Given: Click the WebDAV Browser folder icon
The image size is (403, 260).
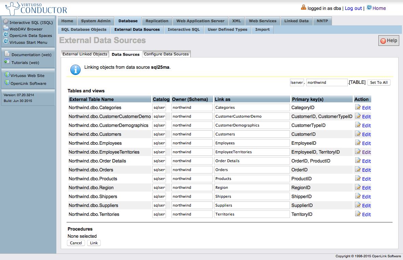Looking at the screenshot, I should click(x=6, y=28).
